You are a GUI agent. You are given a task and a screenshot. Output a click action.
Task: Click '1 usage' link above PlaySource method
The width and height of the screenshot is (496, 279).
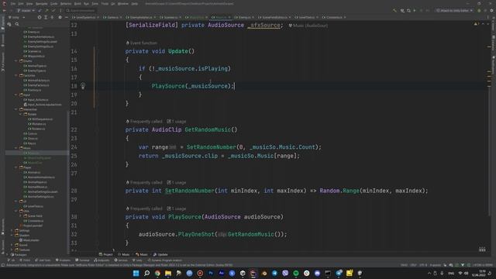(177, 208)
